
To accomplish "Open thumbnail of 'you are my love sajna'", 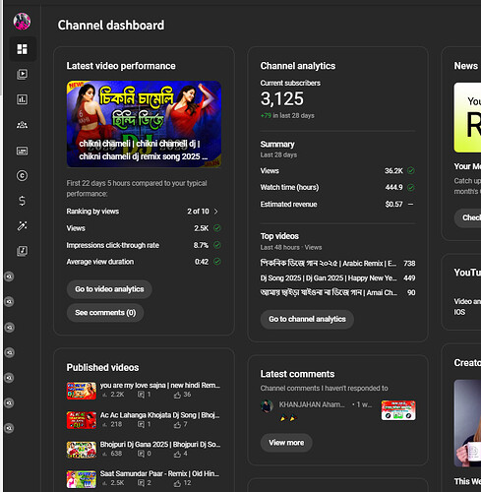I will point(82,391).
